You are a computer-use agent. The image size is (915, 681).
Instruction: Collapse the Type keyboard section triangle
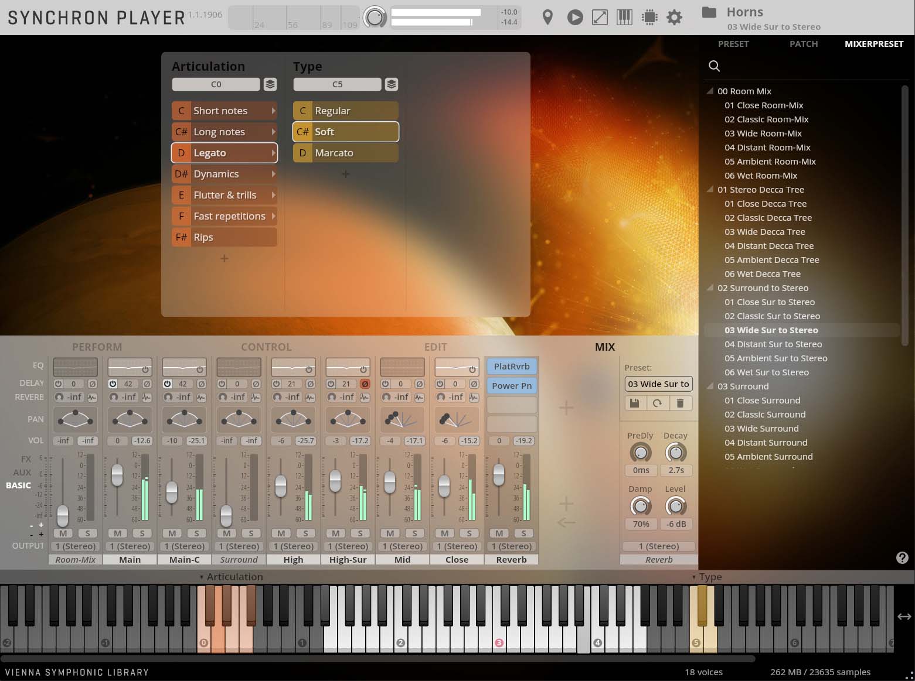tap(693, 577)
